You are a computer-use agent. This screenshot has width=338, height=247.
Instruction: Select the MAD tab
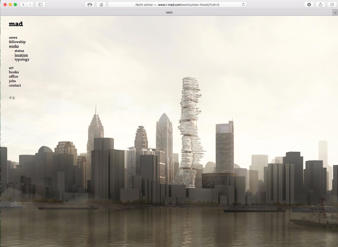pos(169,13)
